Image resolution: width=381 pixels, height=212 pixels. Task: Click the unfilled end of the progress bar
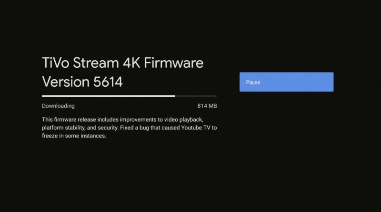coord(196,96)
